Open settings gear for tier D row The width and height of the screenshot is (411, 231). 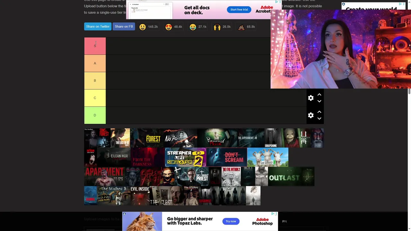click(x=310, y=115)
